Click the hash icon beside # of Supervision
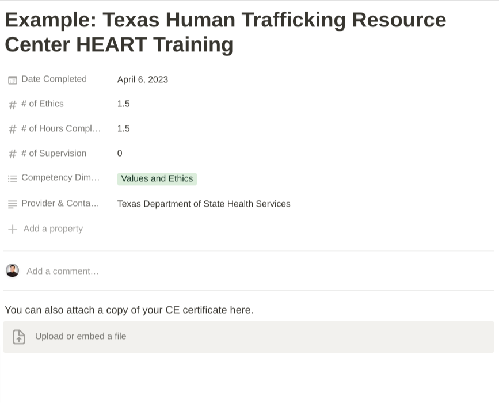Screen dimensions: 499x415 (13, 154)
